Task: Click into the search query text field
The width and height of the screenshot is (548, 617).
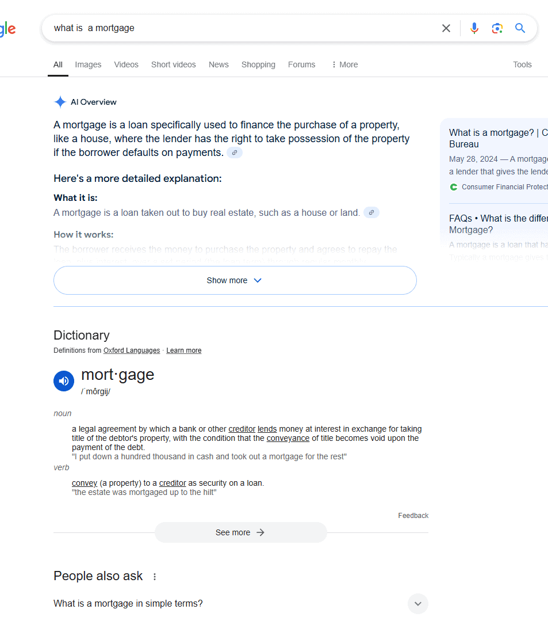Action: tap(242, 28)
